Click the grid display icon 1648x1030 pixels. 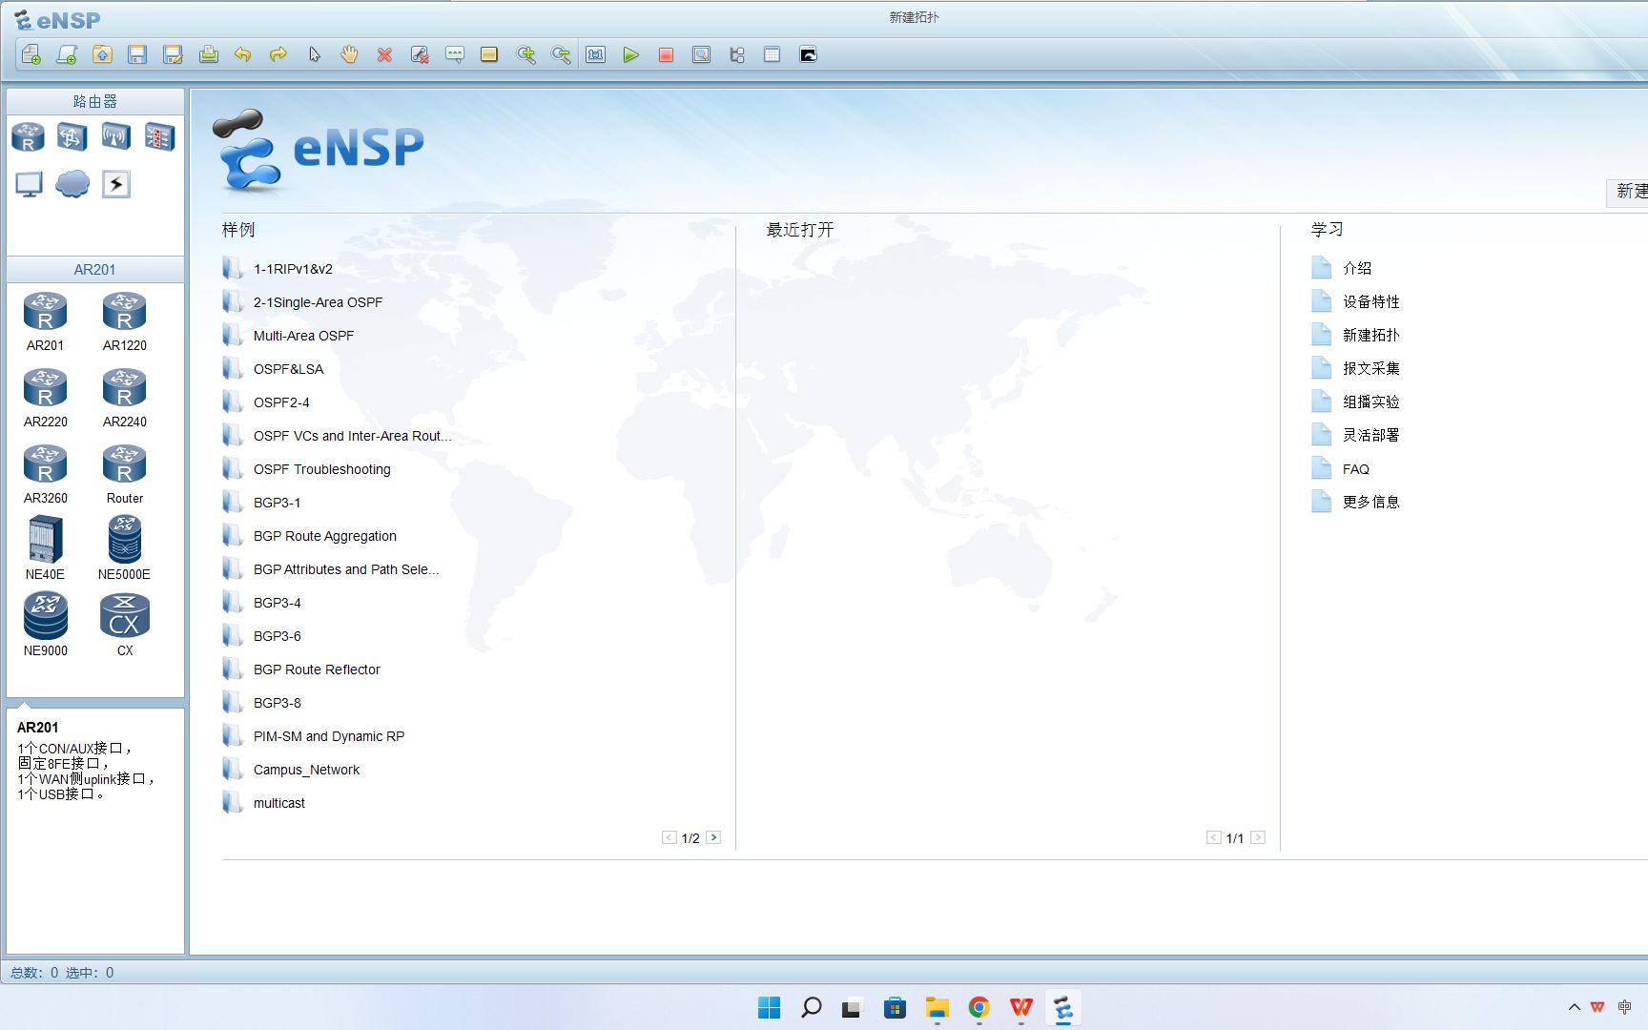tap(772, 54)
